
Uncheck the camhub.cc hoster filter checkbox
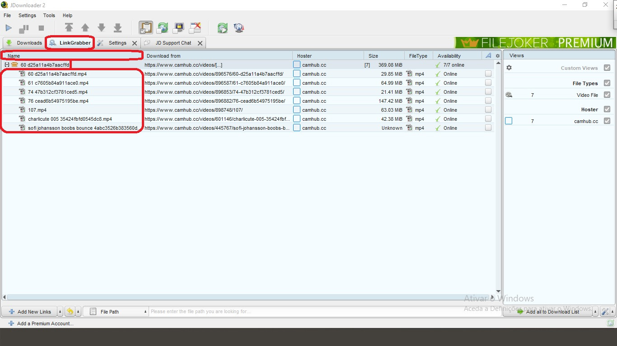(607, 121)
